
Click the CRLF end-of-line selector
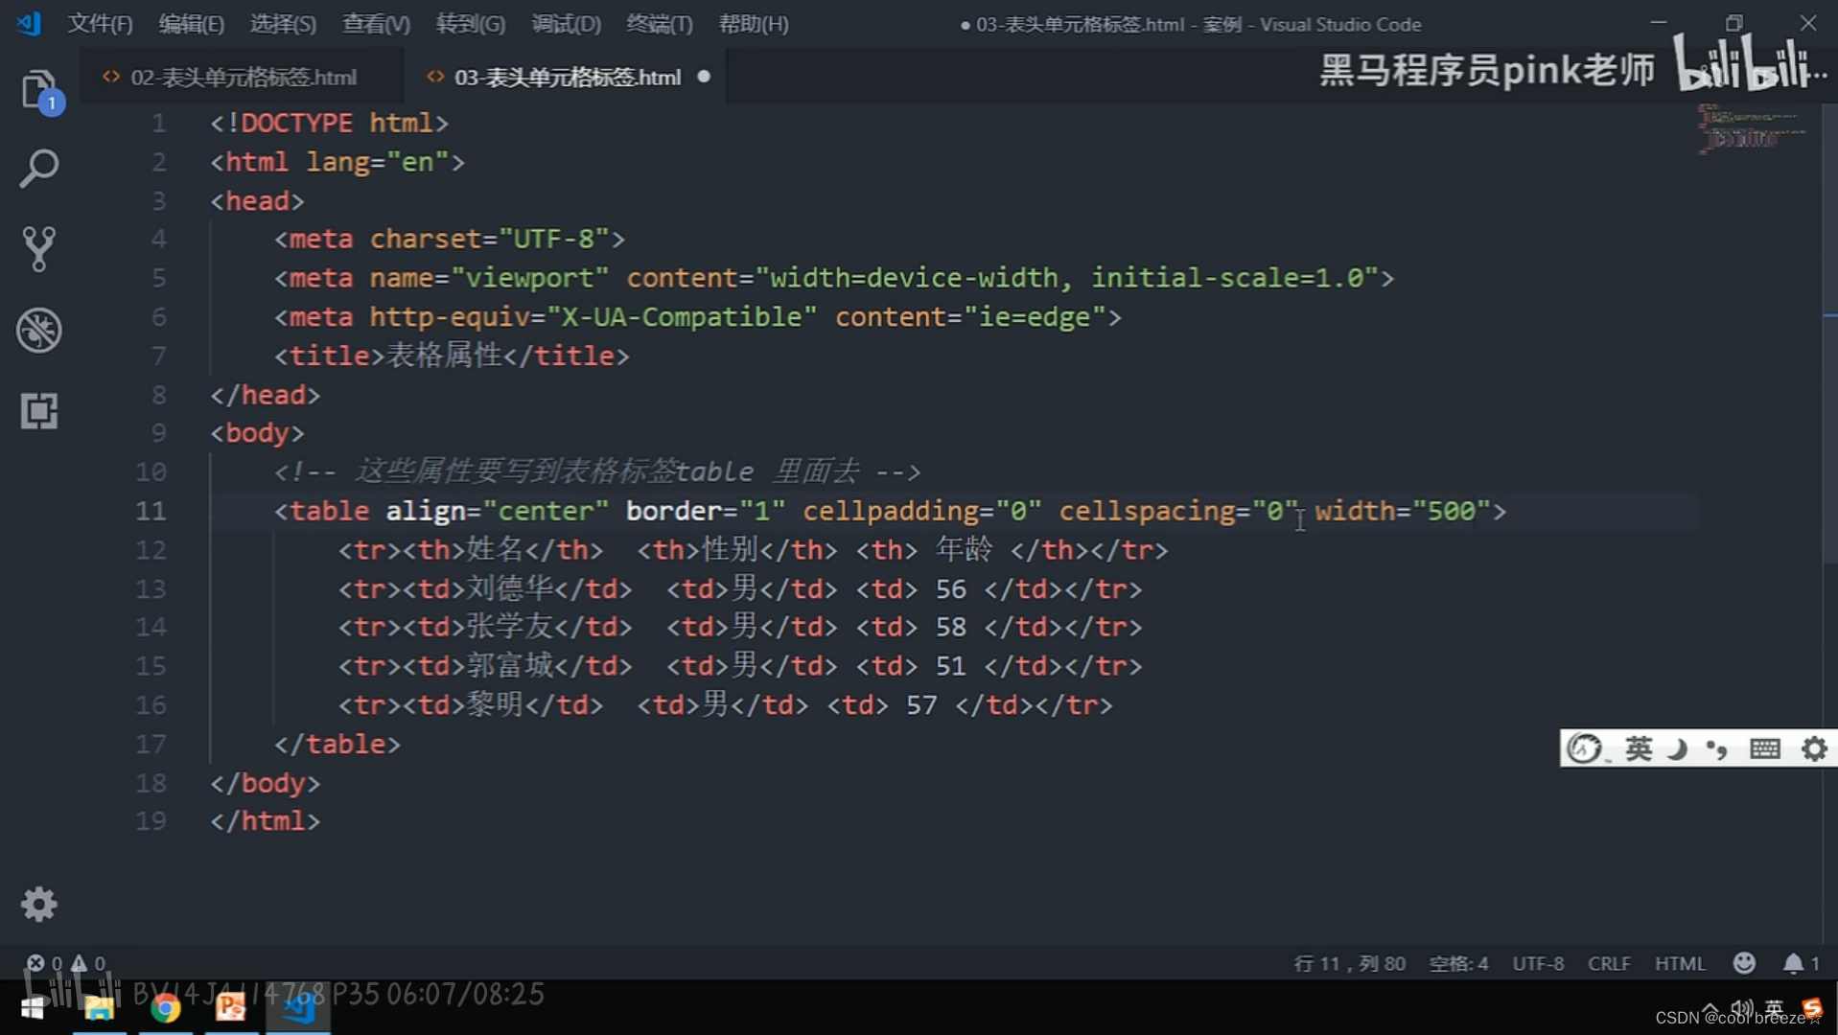click(x=1609, y=963)
